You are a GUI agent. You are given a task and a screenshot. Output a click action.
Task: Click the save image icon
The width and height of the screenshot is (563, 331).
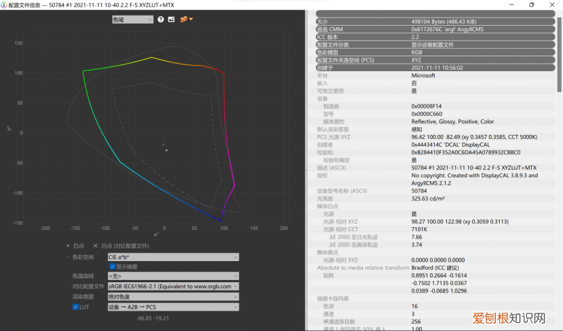pyautogui.click(x=171, y=19)
